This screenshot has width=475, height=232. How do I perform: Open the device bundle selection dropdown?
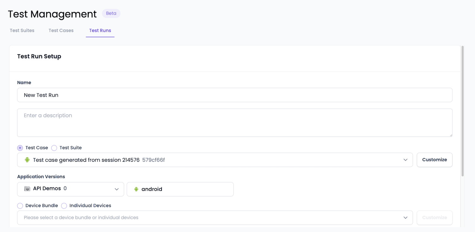coord(215,218)
